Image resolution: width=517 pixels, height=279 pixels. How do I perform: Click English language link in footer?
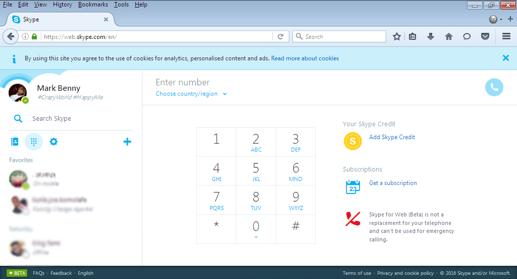click(x=85, y=273)
